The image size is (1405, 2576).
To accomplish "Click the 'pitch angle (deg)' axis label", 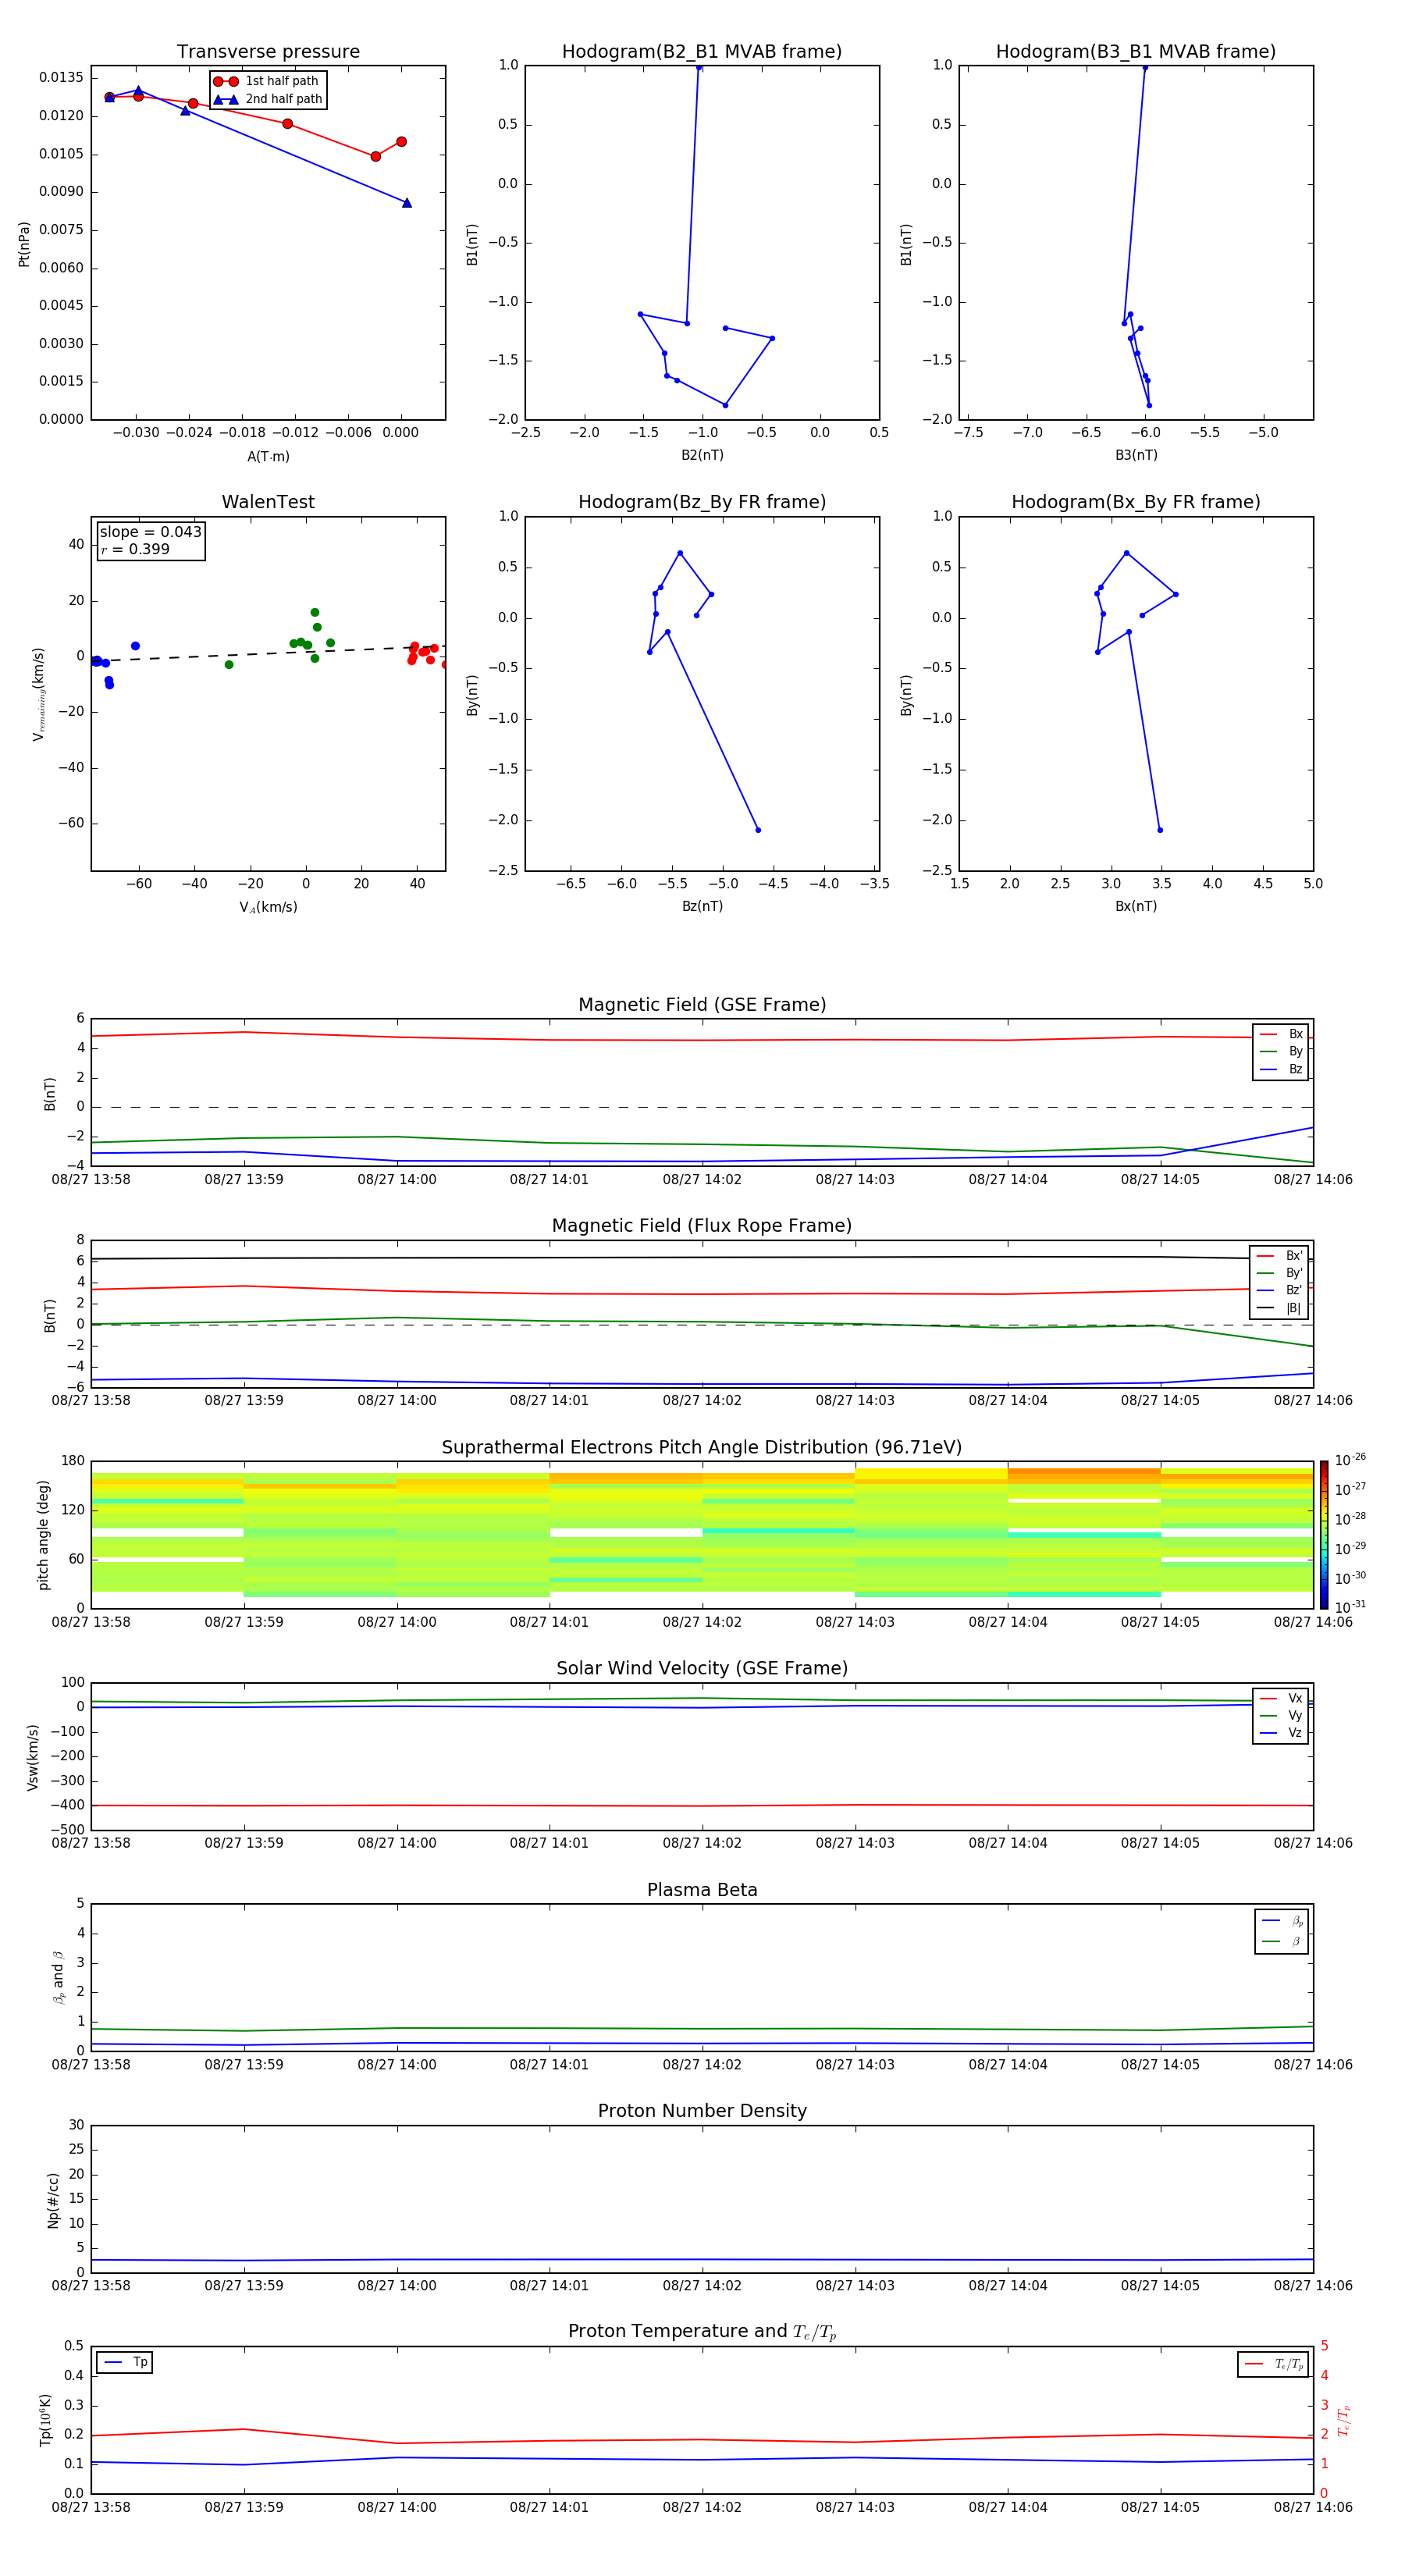I will (43, 1535).
